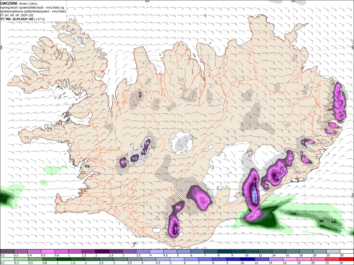Image resolution: width=354 pixels, height=265 pixels.
Task: Click the 0.1 label under the lower legend
Action: click(2, 263)
